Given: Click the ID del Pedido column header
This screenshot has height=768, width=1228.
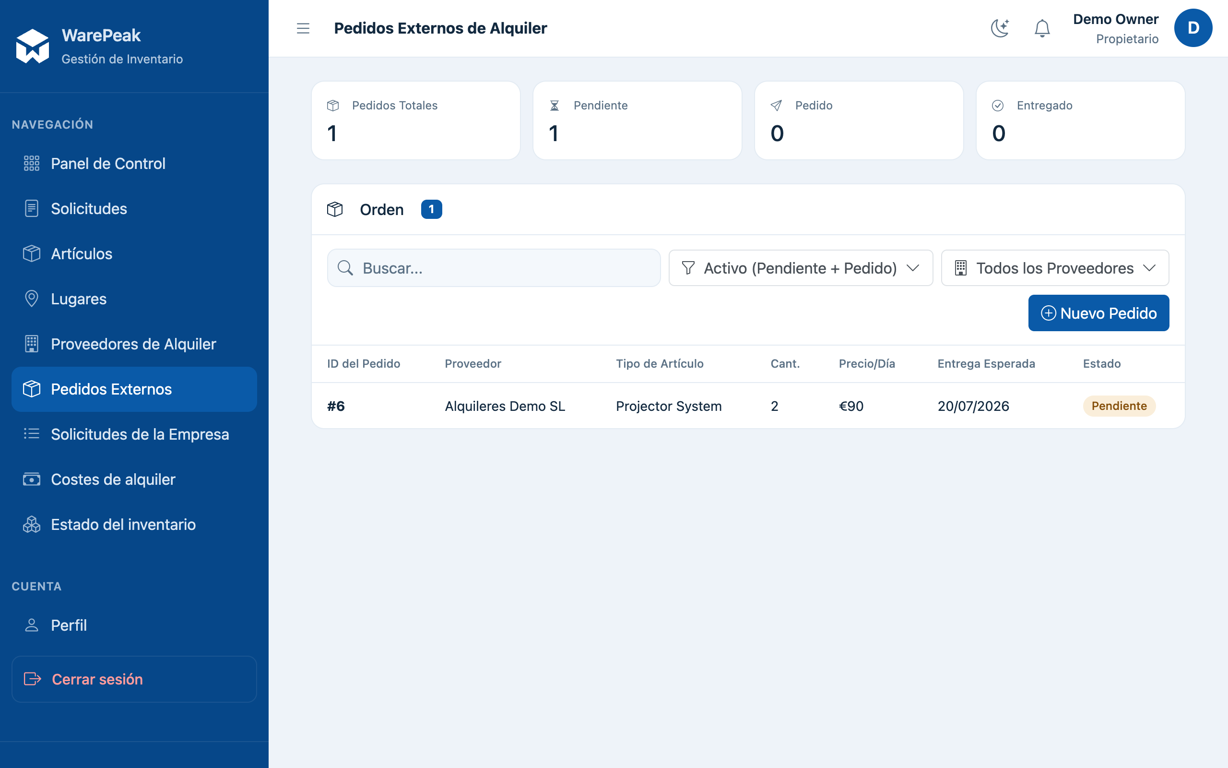Looking at the screenshot, I should click(x=363, y=364).
